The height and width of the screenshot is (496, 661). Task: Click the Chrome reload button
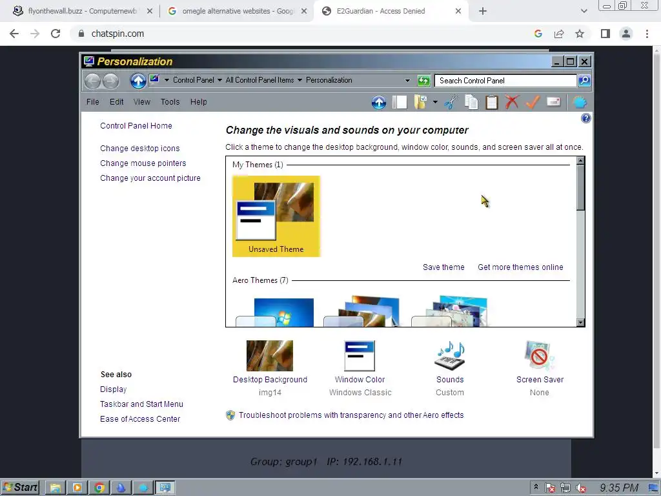pos(56,34)
